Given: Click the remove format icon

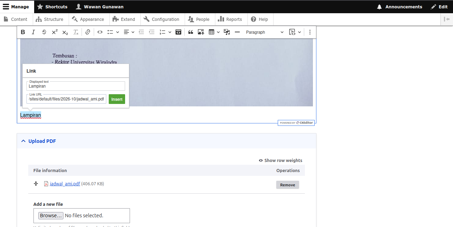Looking at the screenshot, I should 76,32.
